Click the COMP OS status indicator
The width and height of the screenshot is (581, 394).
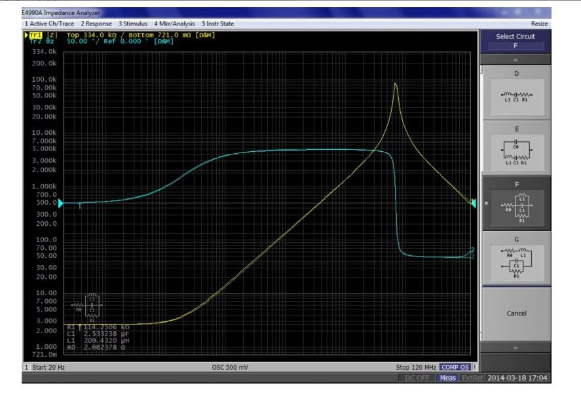coord(455,367)
